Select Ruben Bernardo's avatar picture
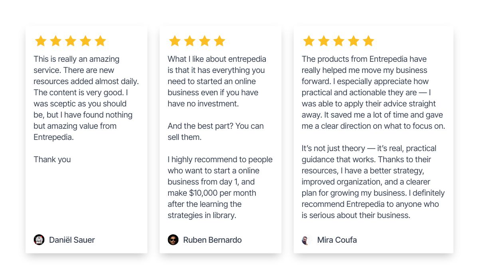 (x=173, y=240)
